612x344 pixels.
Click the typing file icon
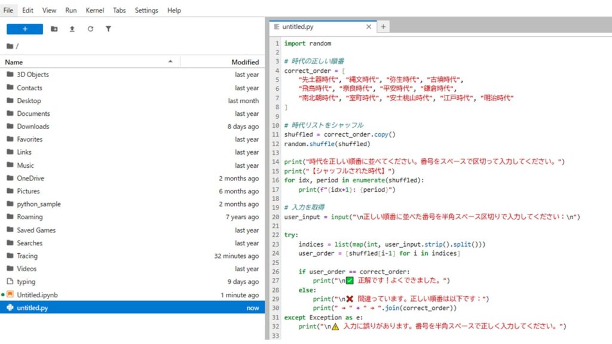tap(10, 281)
